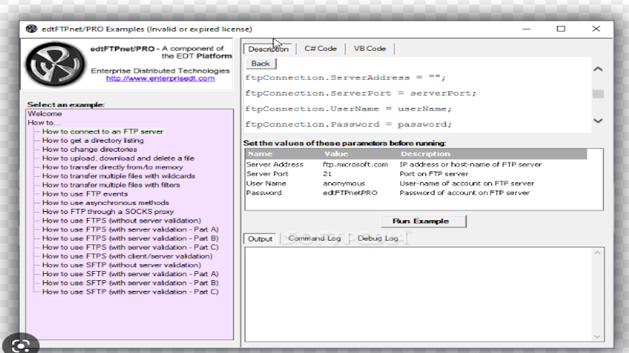Select the Output tab

[x=260, y=239]
